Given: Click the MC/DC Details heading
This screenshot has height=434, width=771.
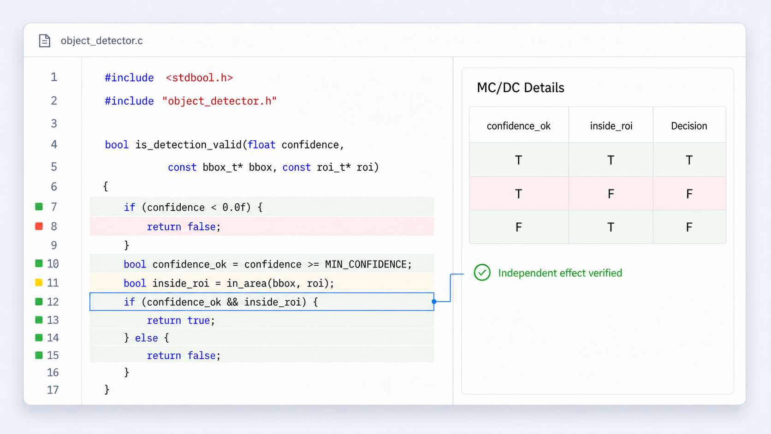Looking at the screenshot, I should tap(520, 88).
